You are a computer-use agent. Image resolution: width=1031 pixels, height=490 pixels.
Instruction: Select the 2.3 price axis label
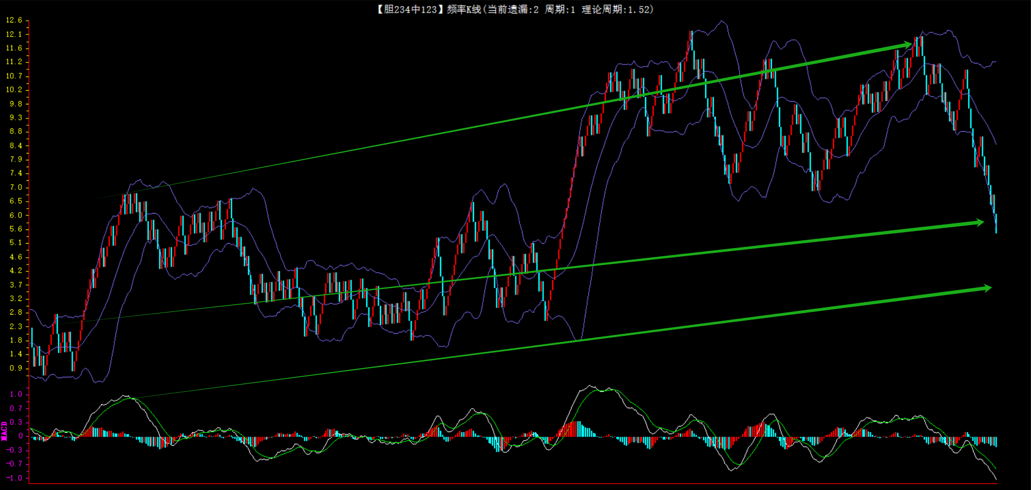(16, 326)
